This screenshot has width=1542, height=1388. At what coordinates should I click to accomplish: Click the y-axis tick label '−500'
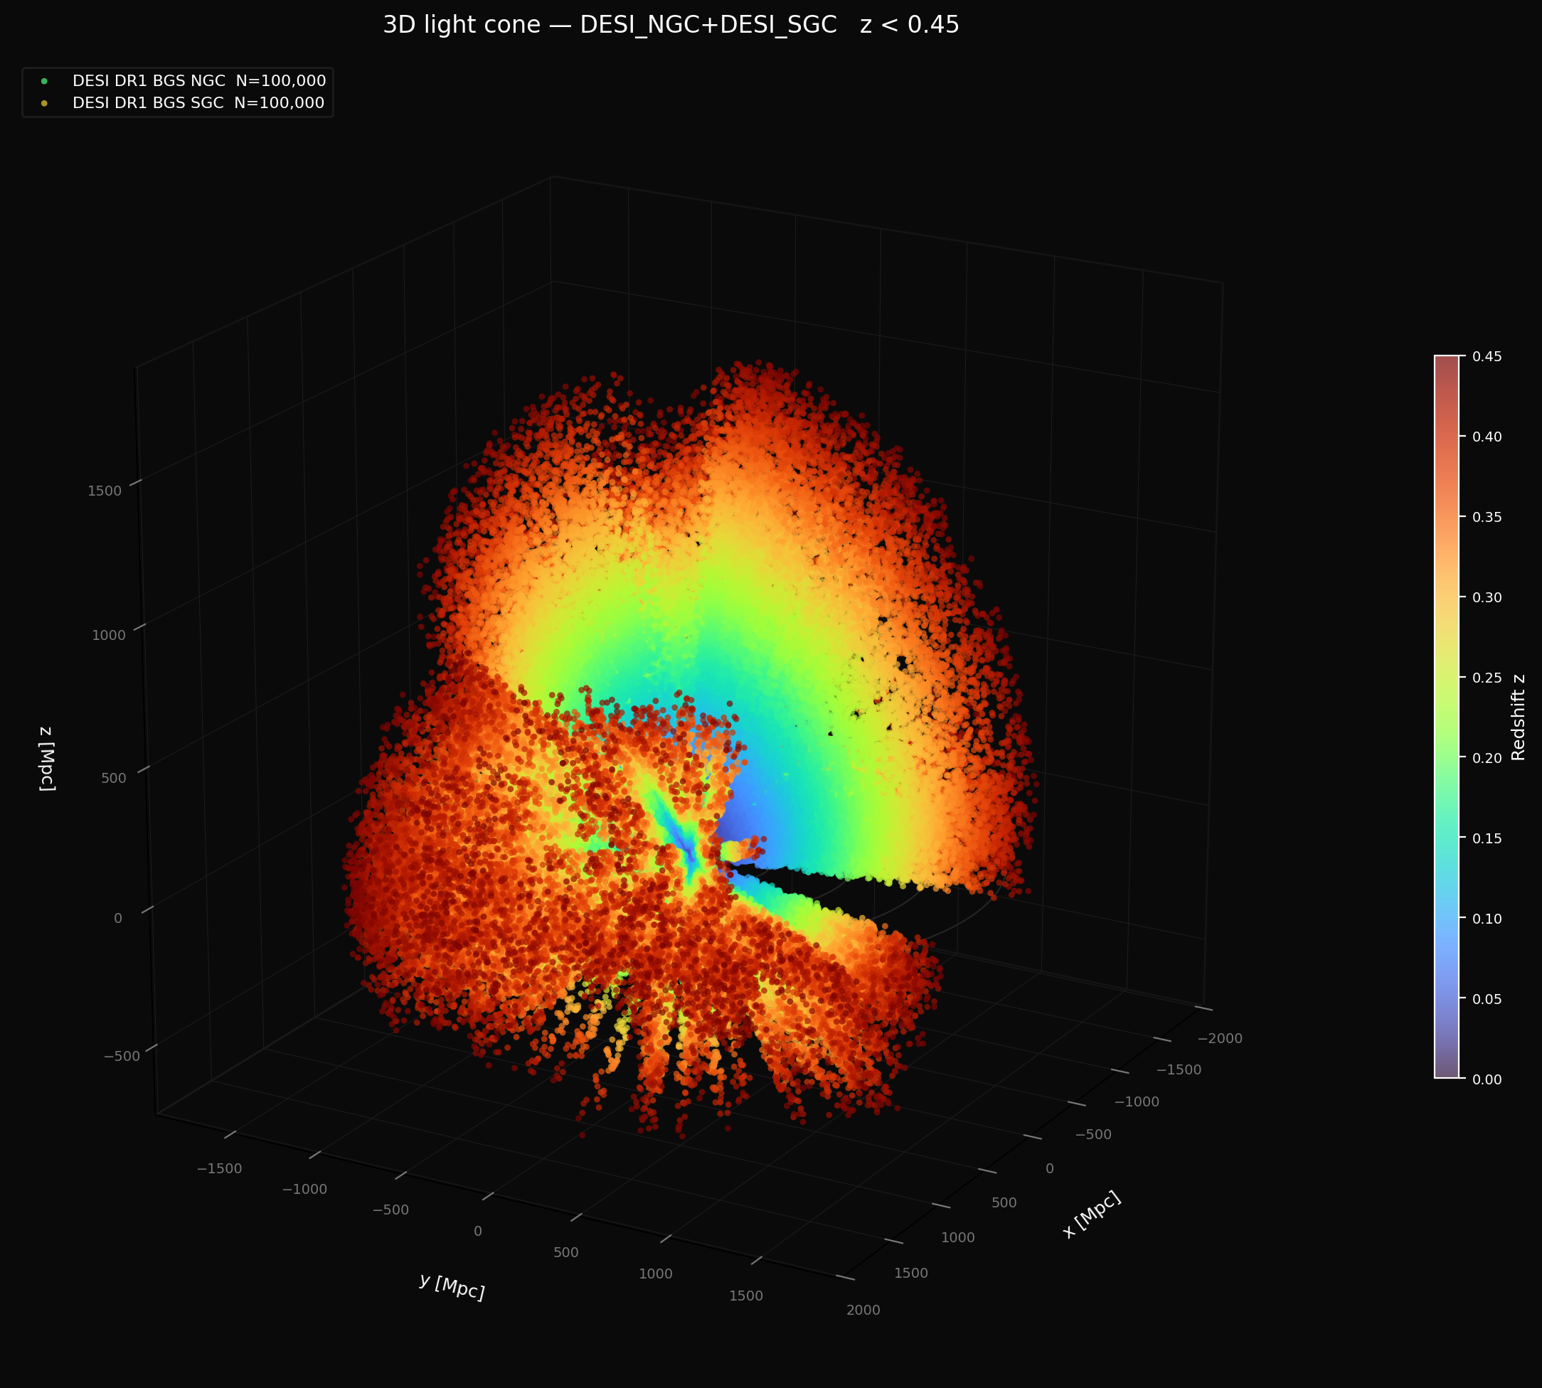click(390, 1210)
